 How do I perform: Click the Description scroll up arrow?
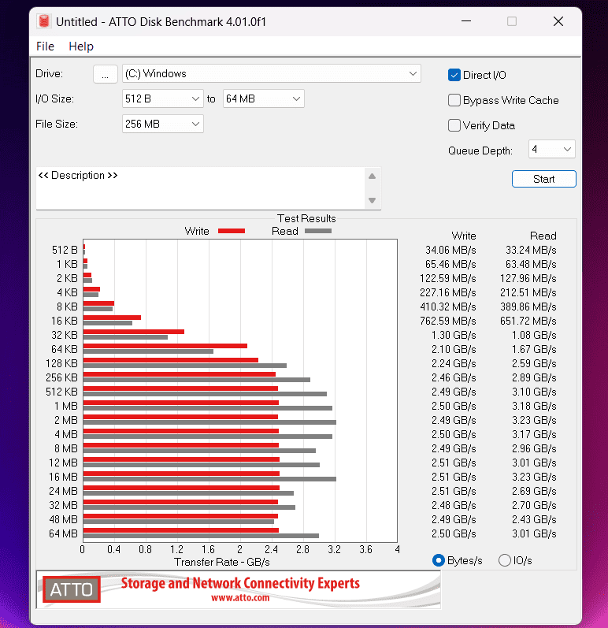(373, 177)
